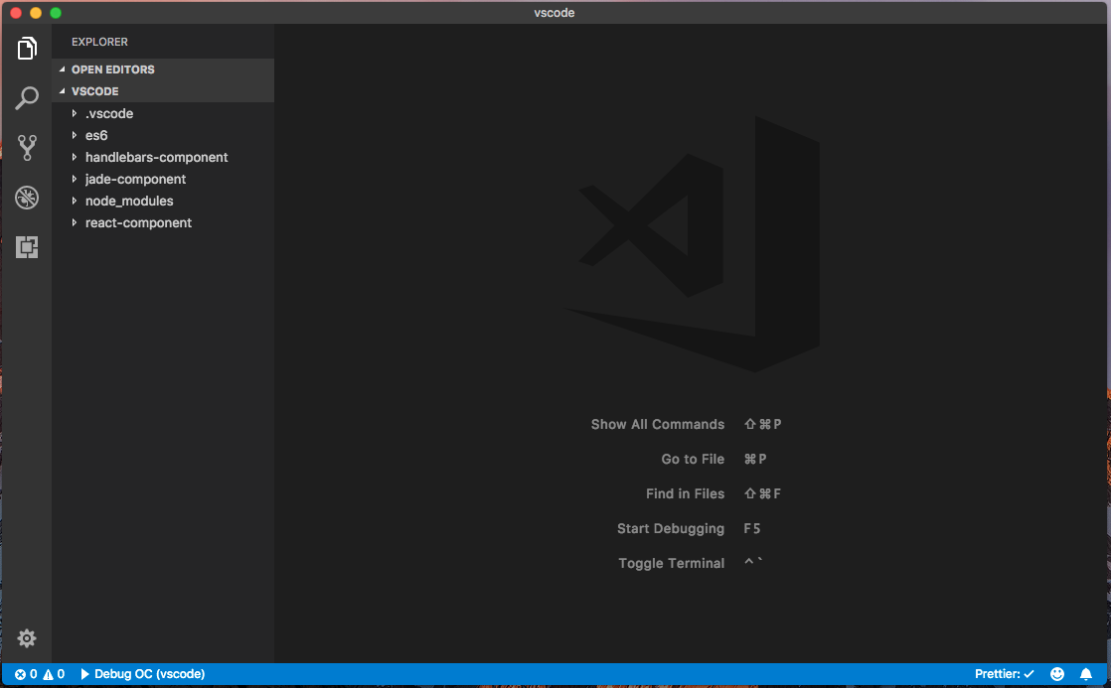The image size is (1111, 688).
Task: Select the es6 folder name
Action: [96, 135]
